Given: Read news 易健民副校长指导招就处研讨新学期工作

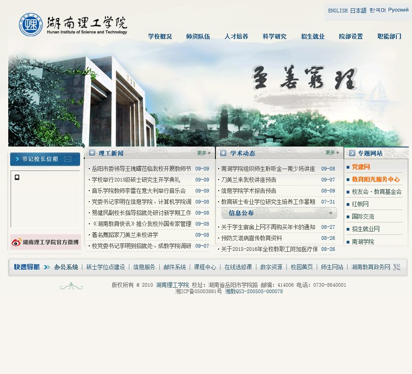Looking at the screenshot, I should [x=141, y=213].
